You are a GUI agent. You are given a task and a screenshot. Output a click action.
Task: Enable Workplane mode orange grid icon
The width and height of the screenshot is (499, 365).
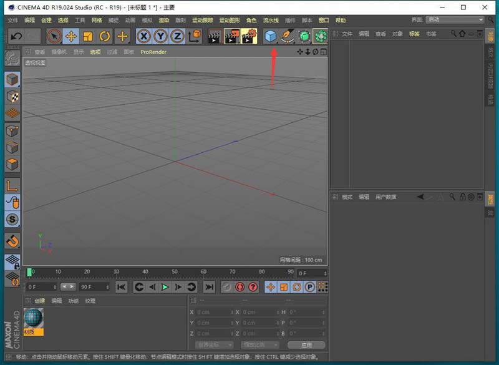click(12, 114)
